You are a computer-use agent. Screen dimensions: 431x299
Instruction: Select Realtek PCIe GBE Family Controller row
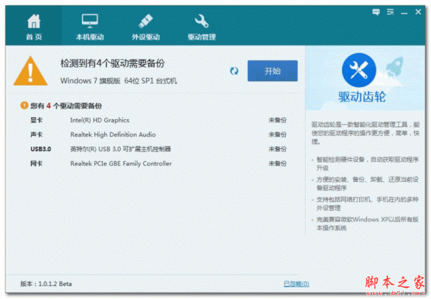tap(158, 164)
